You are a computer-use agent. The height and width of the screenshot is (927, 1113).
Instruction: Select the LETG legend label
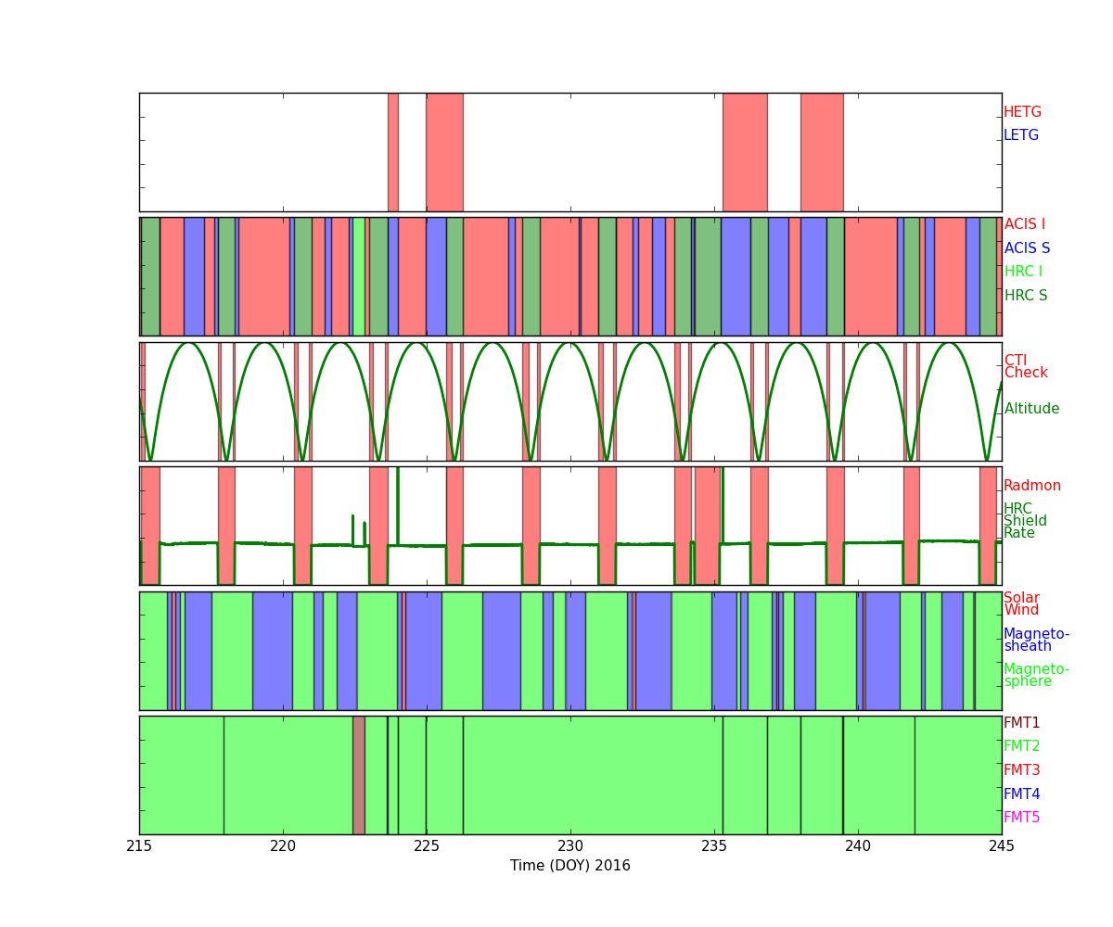[x=1020, y=135]
